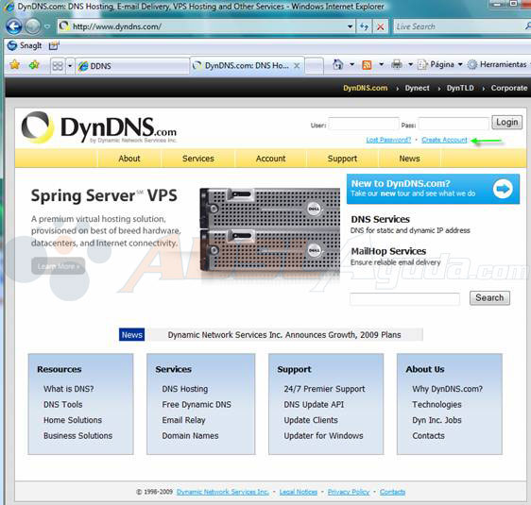Open the Dyn Inc. Jobs link
This screenshot has width=531, height=505.
(x=437, y=420)
